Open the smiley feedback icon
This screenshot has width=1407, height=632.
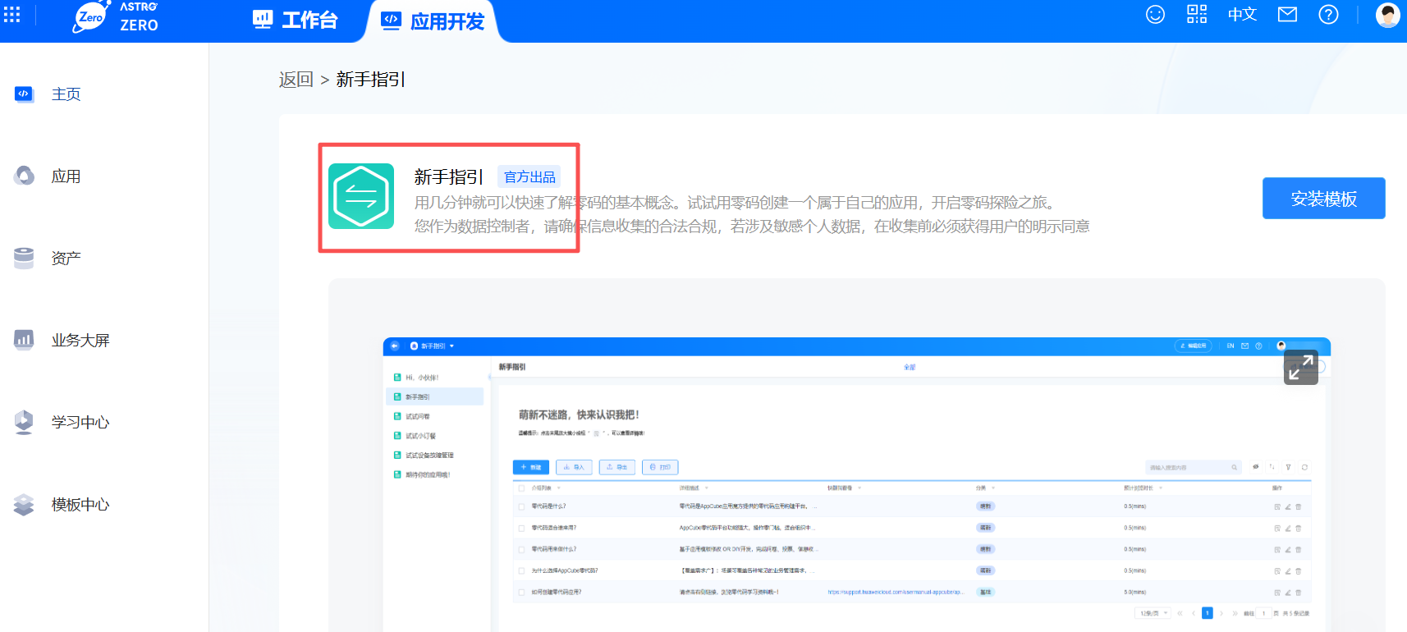1155,15
